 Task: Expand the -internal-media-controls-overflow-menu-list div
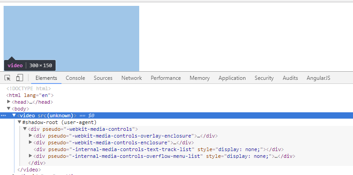click(x=30, y=156)
